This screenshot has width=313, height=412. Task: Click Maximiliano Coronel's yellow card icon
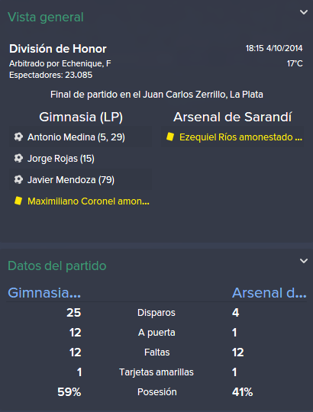(x=18, y=201)
